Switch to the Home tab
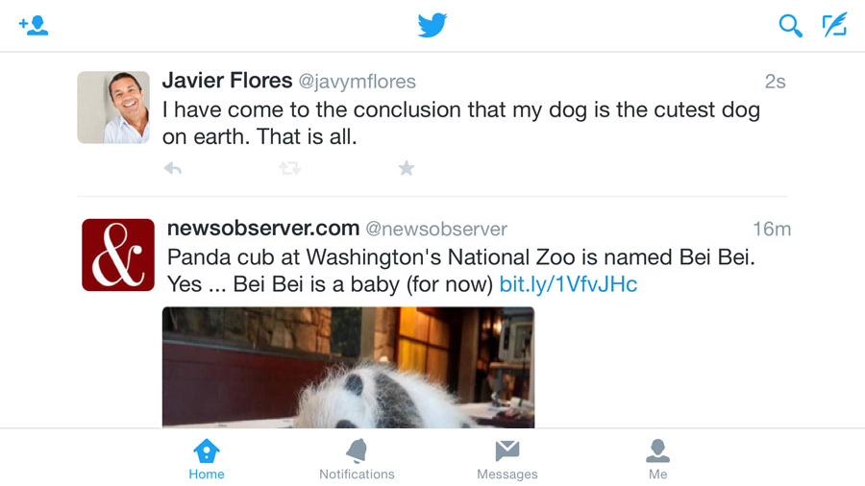The image size is (865, 486). 207,459
